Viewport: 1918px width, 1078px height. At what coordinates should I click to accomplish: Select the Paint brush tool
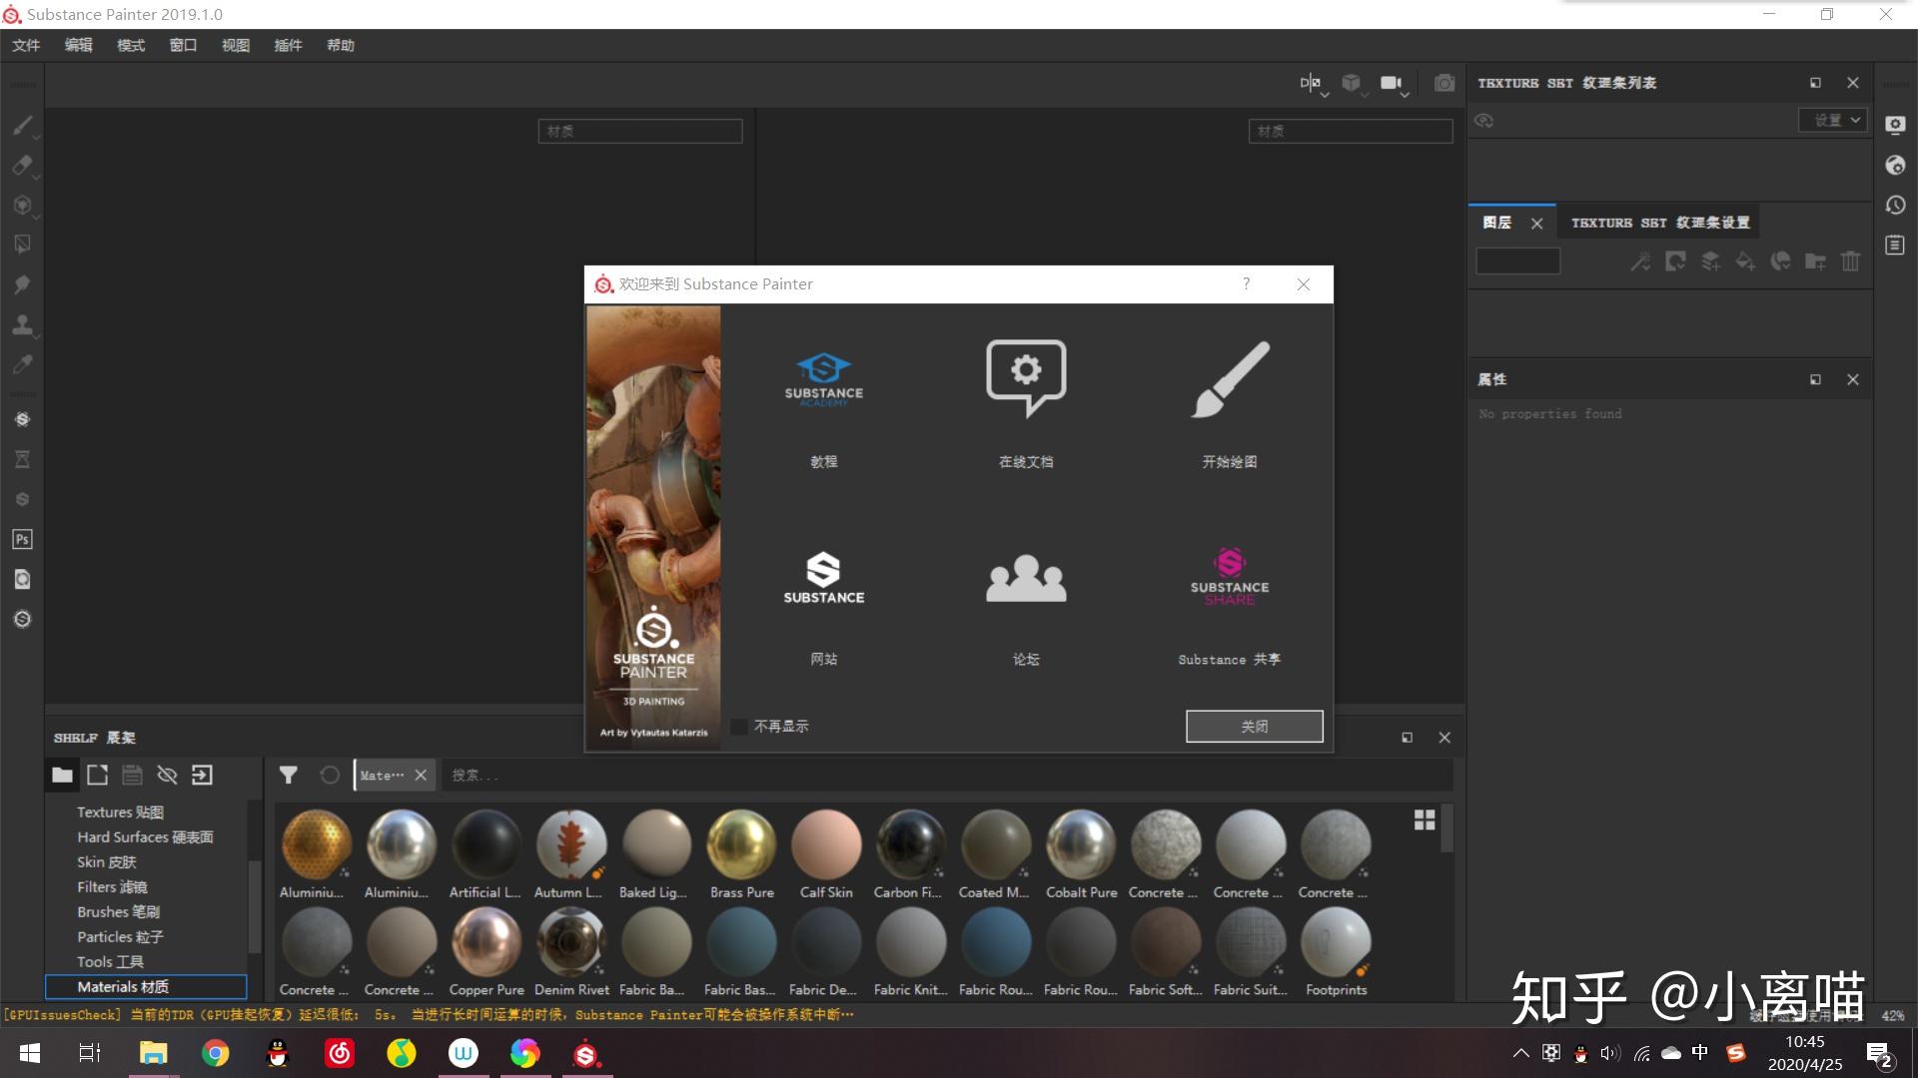tap(22, 125)
